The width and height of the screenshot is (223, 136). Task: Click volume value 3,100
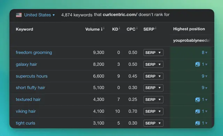pos(99,123)
